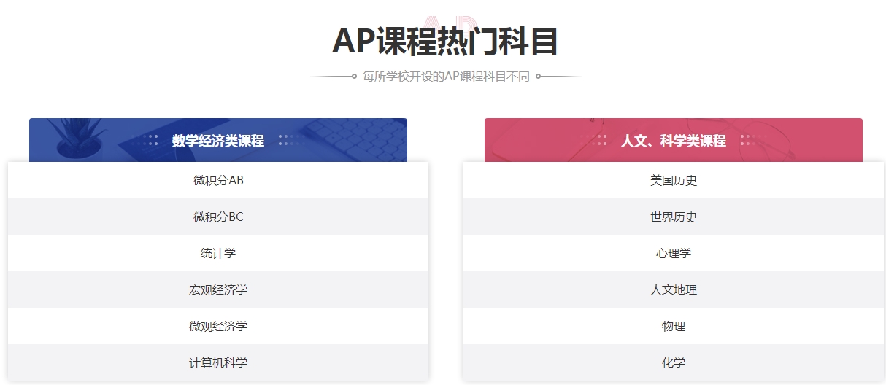
Task: Open the 统计学 course entry
Action: [x=218, y=253]
